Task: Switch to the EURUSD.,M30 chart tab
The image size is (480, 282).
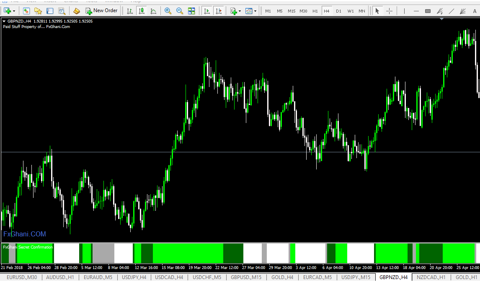Action: point(21,277)
